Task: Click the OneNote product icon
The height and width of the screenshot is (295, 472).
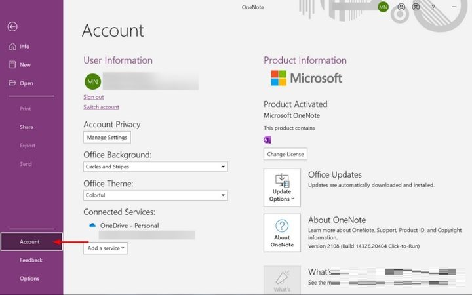Action: pyautogui.click(x=267, y=140)
